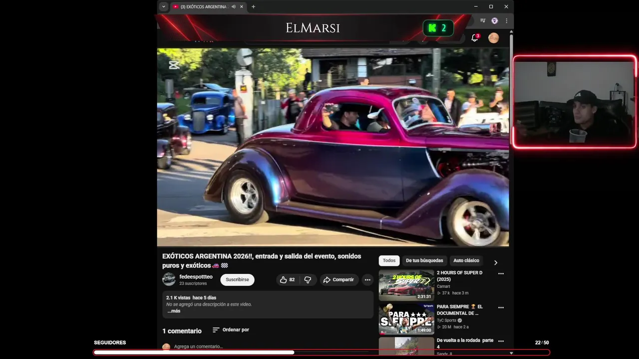Click the Agrega un comentario field

coord(198,347)
